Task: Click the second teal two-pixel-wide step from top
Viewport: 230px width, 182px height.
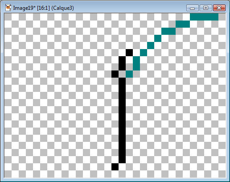Action: pyautogui.click(x=168, y=31)
